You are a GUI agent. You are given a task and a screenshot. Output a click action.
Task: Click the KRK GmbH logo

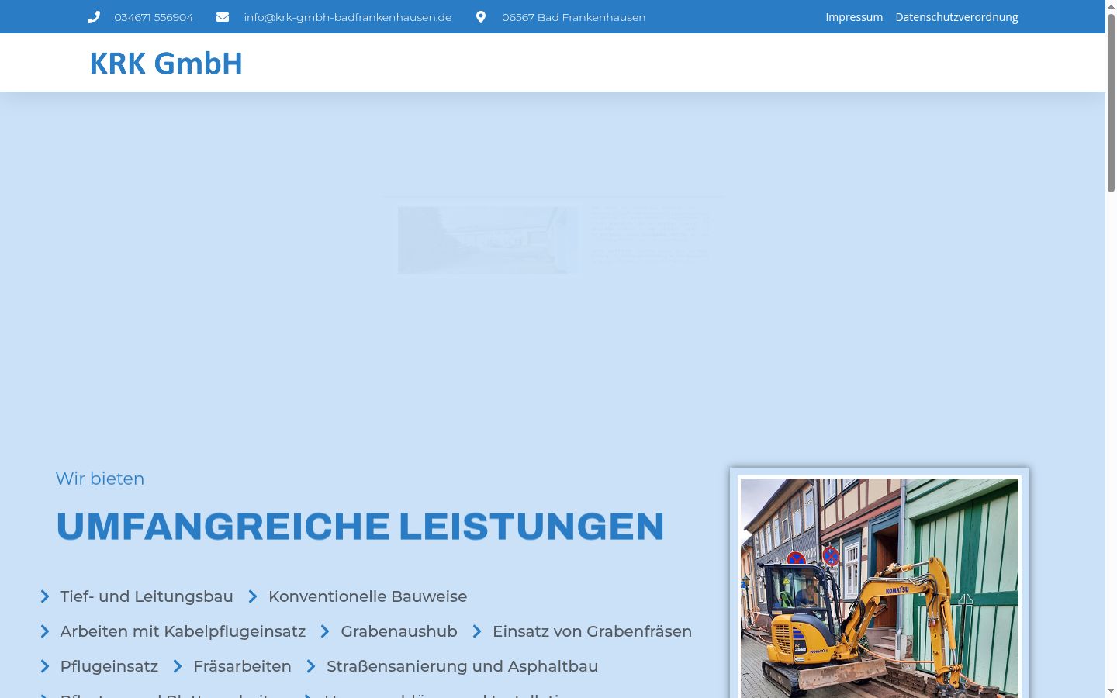pos(166,63)
